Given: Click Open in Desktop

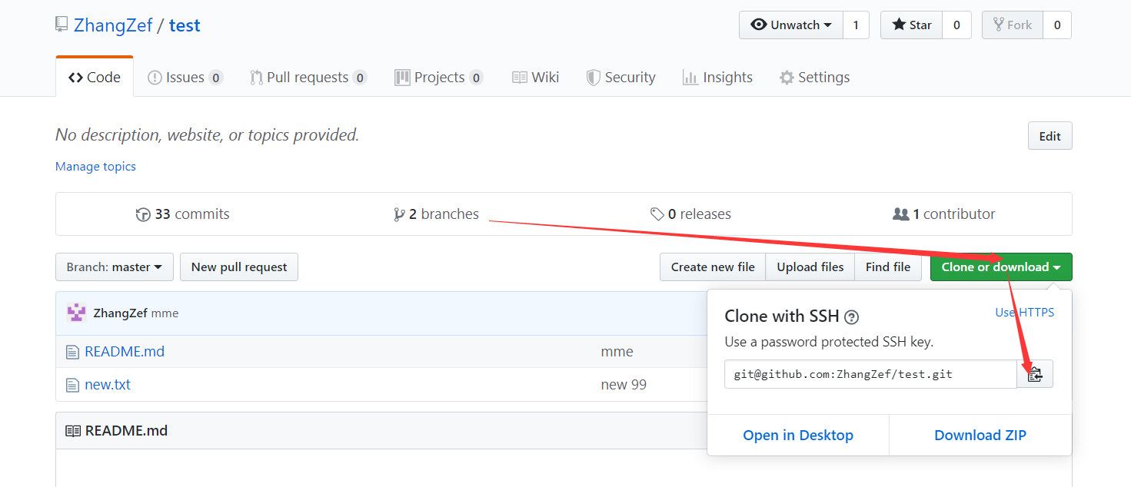Looking at the screenshot, I should (x=798, y=436).
